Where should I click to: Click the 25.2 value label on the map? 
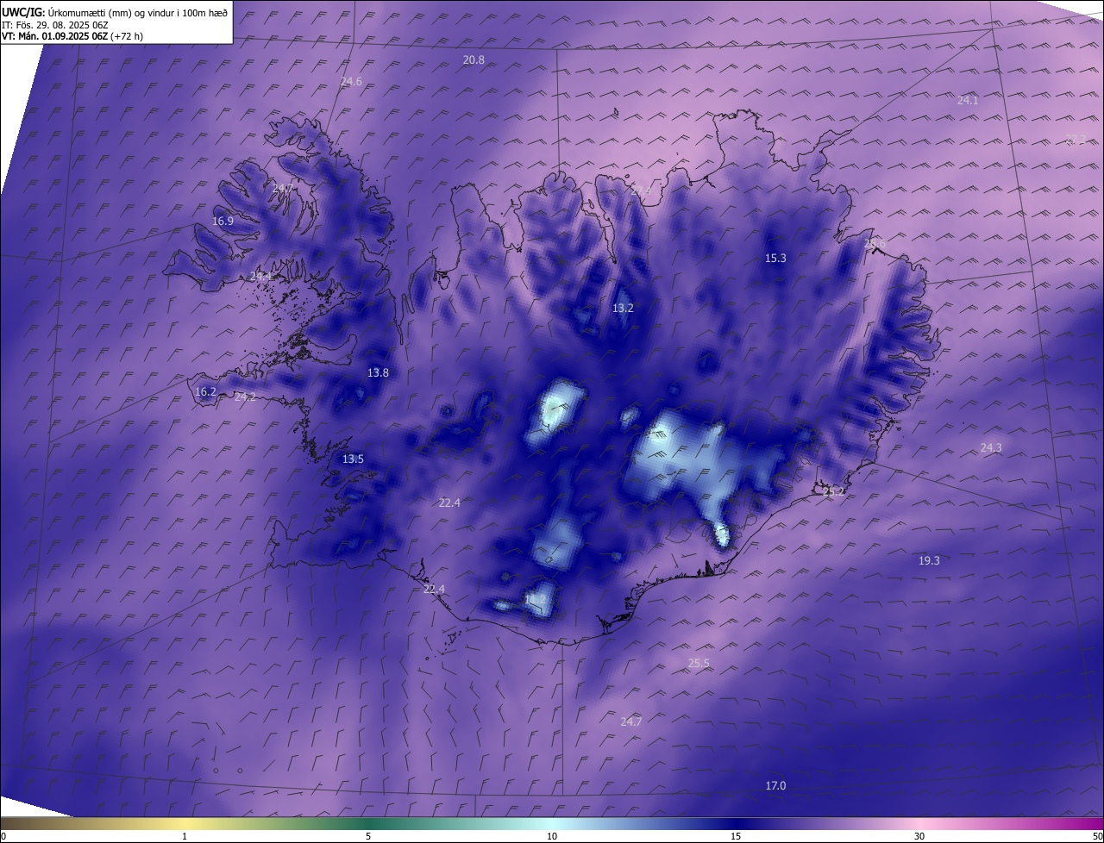[x=833, y=492]
